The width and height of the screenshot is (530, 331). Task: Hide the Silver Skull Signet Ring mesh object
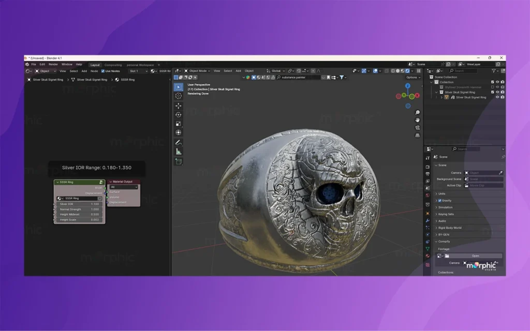[x=497, y=97]
